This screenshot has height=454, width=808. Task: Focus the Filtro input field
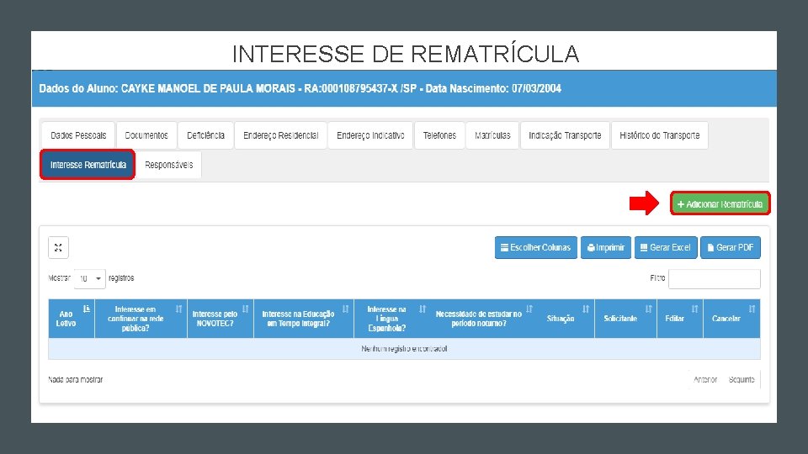(715, 279)
